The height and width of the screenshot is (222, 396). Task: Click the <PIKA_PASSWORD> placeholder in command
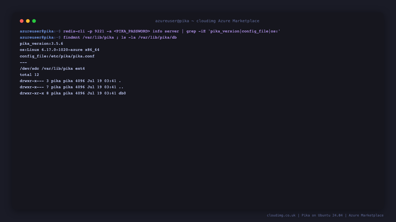click(132, 31)
